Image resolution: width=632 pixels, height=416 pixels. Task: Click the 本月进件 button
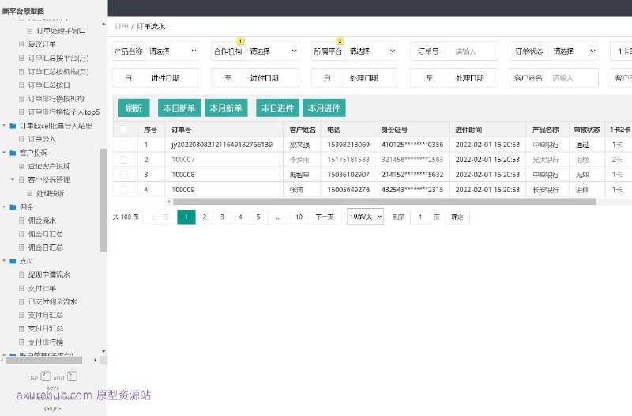coord(324,108)
